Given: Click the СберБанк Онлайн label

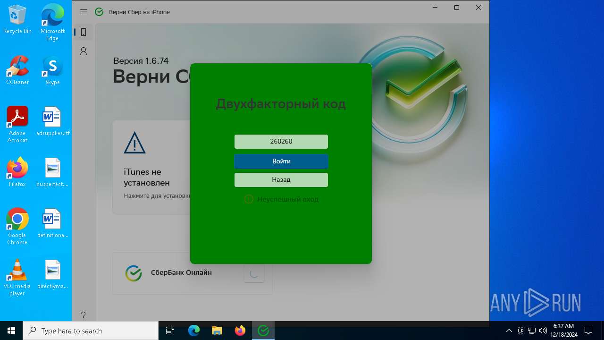Looking at the screenshot, I should (181, 272).
